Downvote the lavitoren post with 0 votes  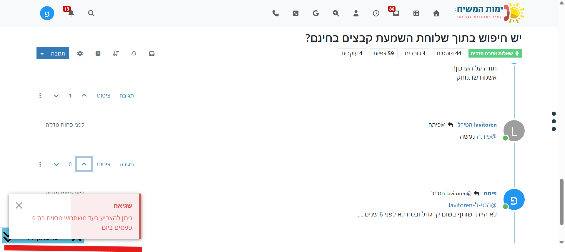point(56,164)
